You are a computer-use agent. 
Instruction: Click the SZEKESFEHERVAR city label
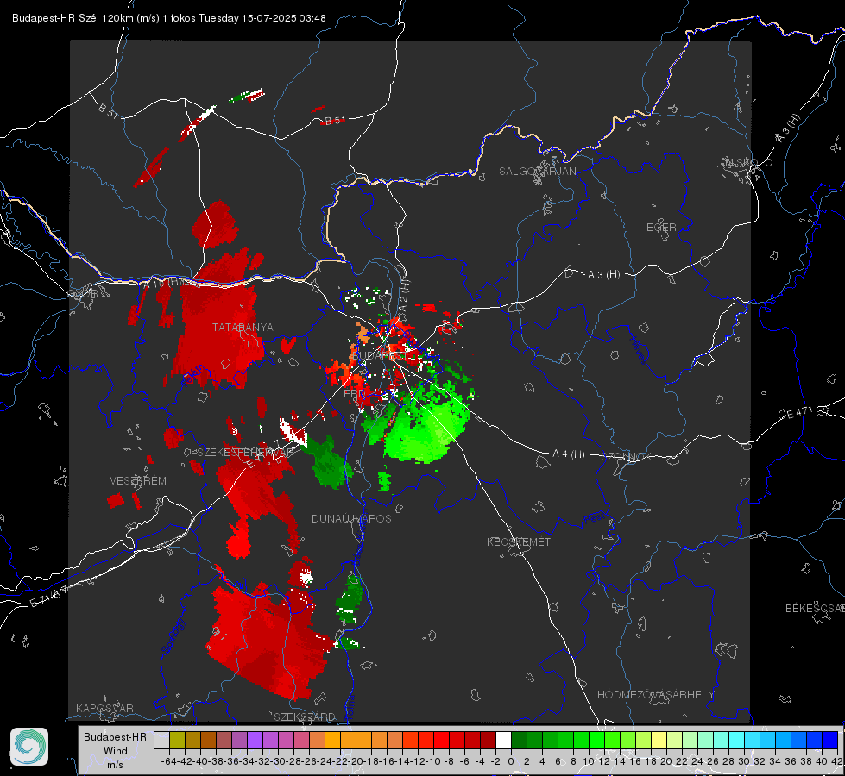click(244, 453)
